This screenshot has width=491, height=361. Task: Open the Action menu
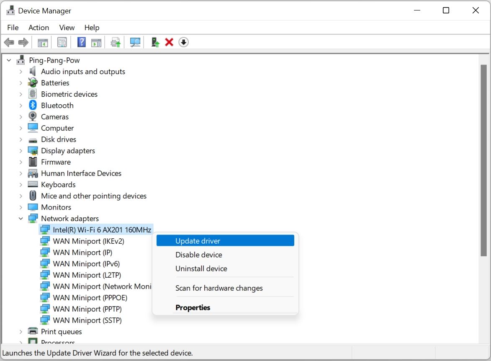[x=39, y=27]
